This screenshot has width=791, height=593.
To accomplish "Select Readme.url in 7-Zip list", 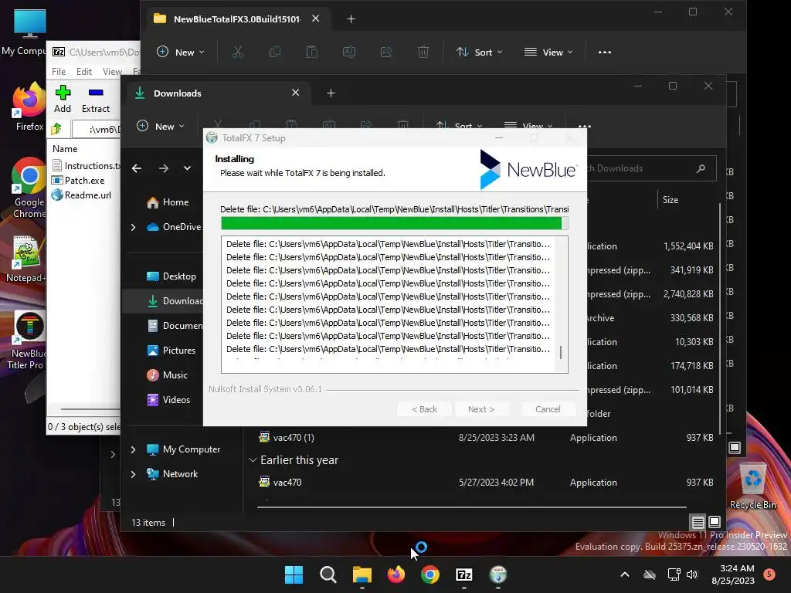I will click(81, 195).
